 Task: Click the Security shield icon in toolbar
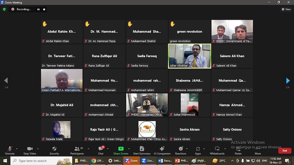[x=54, y=149]
